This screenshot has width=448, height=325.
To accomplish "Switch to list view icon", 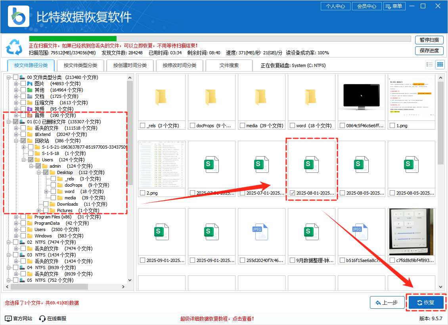I will [429, 65].
